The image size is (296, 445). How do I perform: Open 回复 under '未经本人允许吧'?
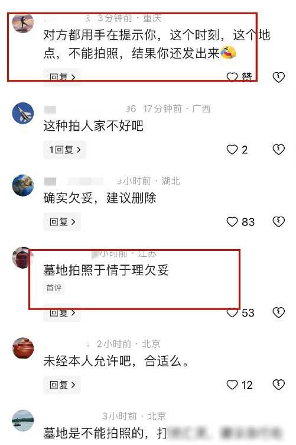tap(62, 385)
